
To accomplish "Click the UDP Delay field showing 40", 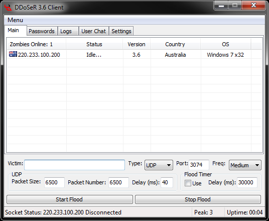I will (167, 182).
